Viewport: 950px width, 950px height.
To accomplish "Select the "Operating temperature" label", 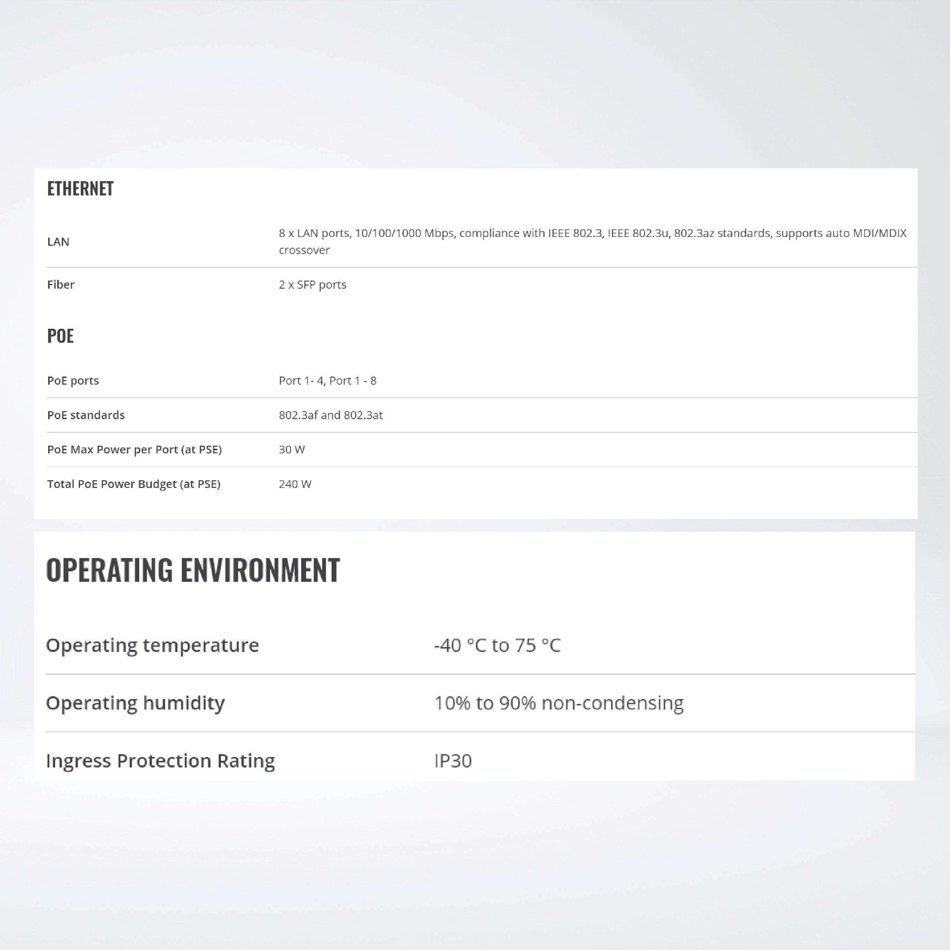I will (x=153, y=645).
